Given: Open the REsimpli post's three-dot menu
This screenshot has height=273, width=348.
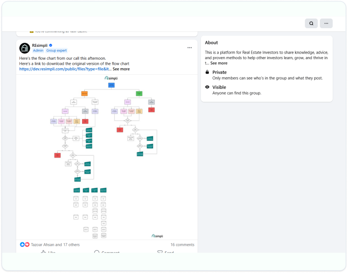Looking at the screenshot, I should 190,48.
